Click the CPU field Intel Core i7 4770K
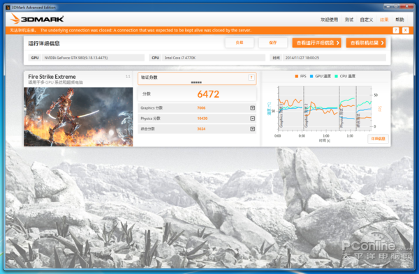419x274 pixels. pos(207,58)
